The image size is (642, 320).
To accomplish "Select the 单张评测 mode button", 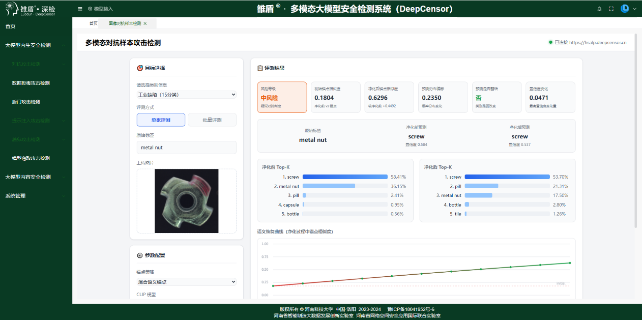I will [x=161, y=120].
